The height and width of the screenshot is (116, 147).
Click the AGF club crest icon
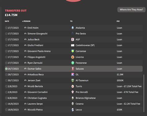click(73, 39)
